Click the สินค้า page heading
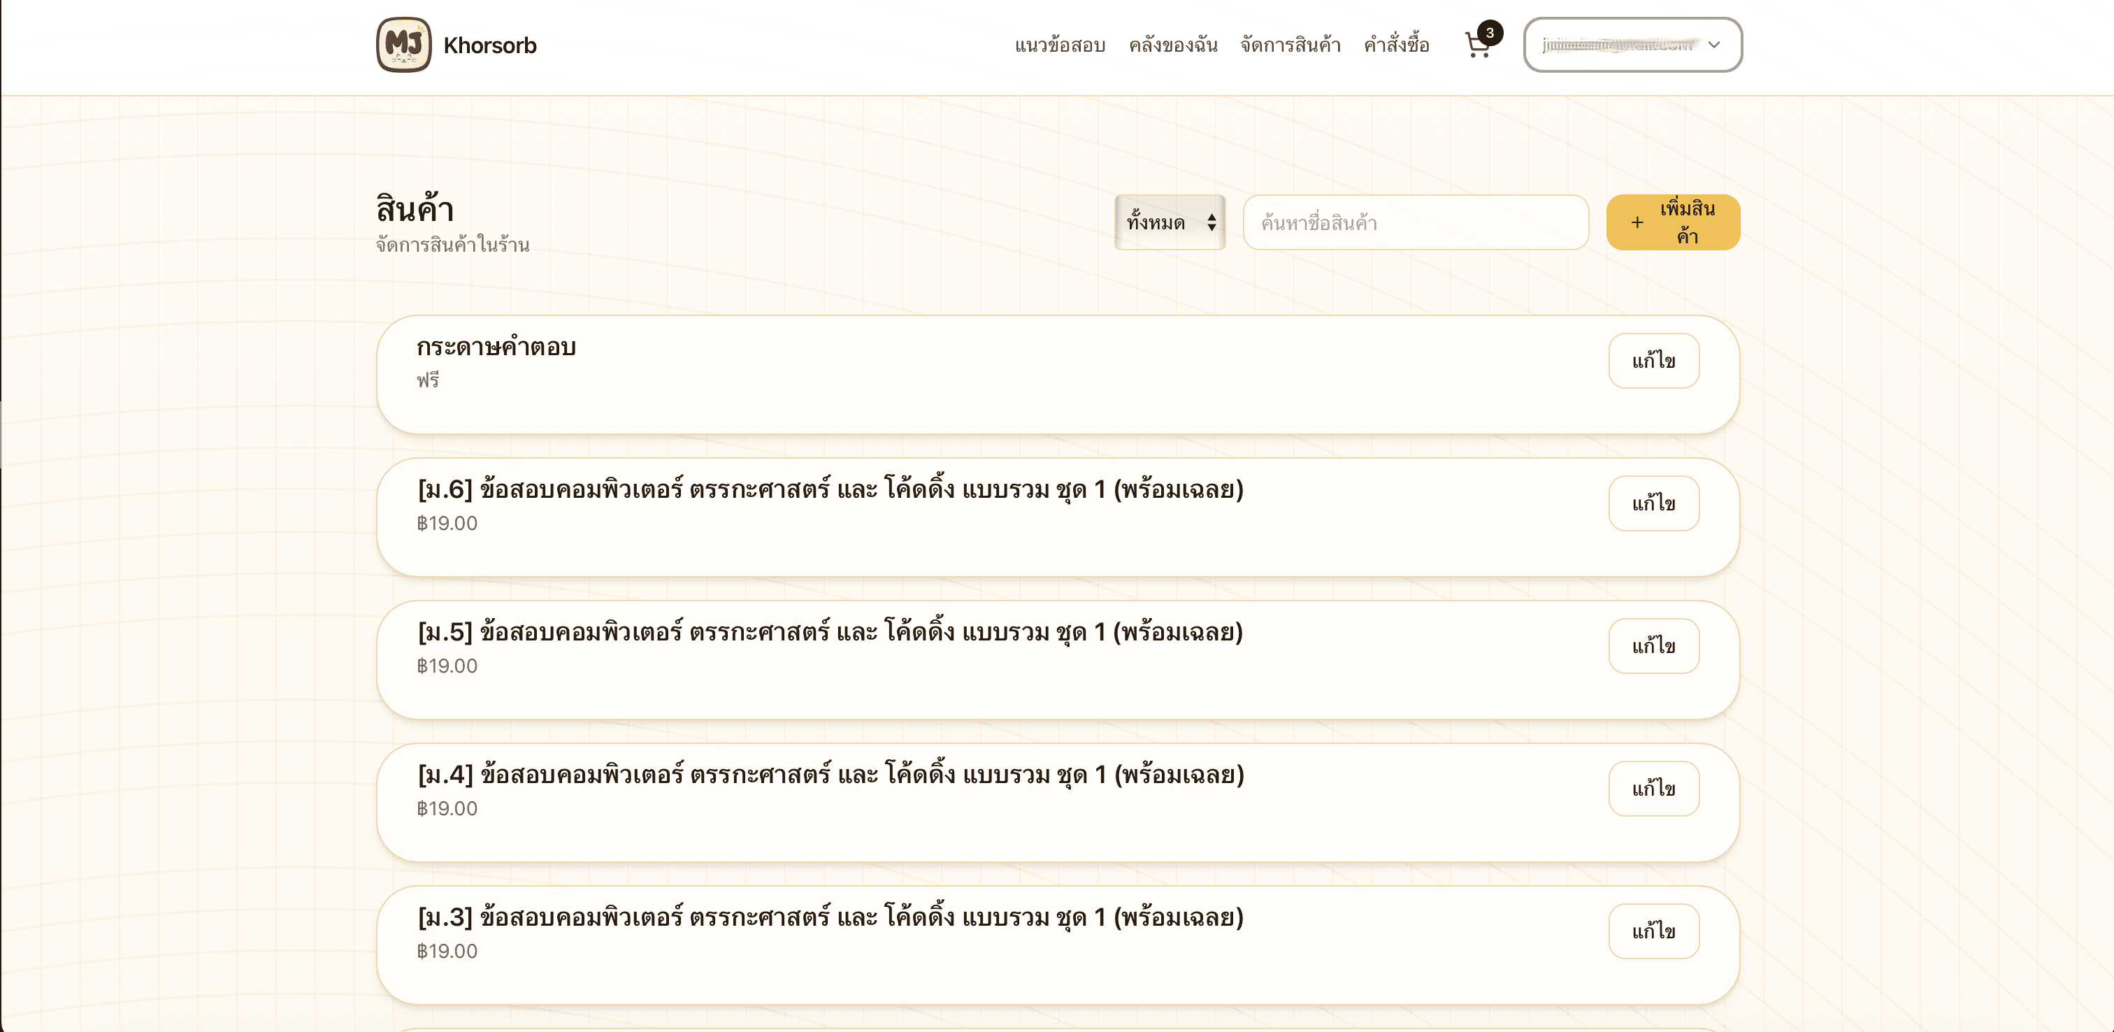This screenshot has height=1032, width=2114. [x=415, y=209]
